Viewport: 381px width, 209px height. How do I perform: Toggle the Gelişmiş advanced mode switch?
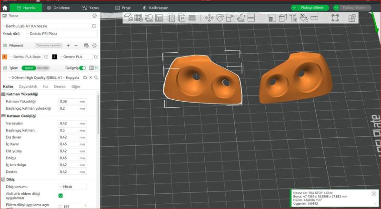(83, 68)
